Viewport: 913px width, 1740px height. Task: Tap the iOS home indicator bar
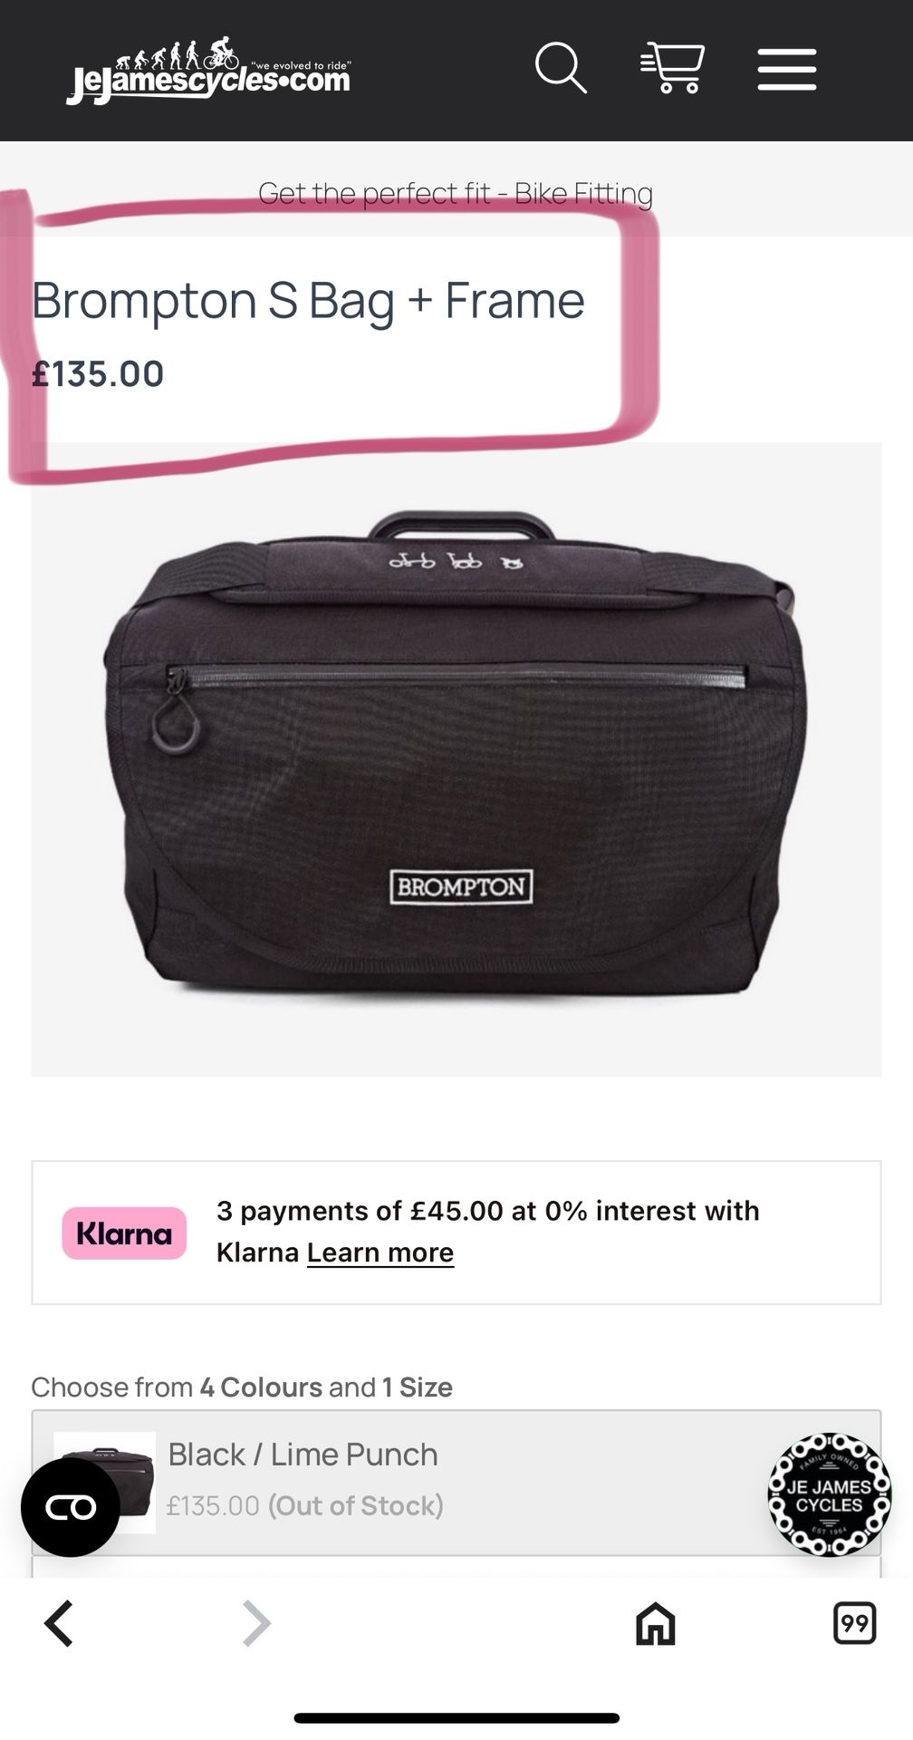[456, 1717]
